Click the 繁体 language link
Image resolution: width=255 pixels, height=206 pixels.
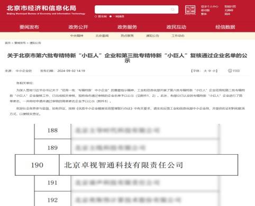(x=204, y=14)
